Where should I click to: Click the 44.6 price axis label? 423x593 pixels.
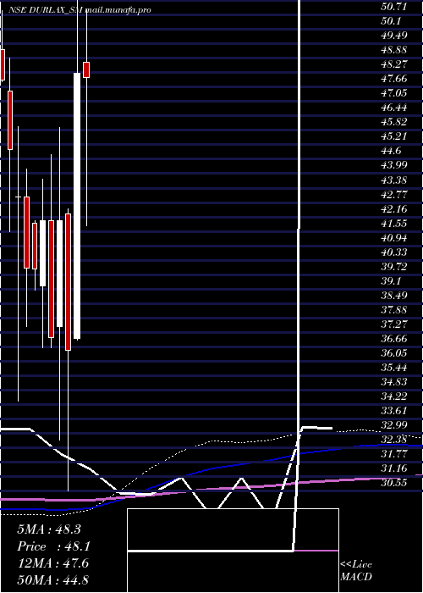(x=391, y=151)
